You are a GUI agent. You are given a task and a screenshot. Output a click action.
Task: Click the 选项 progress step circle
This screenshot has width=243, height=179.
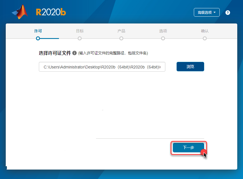click(163, 38)
